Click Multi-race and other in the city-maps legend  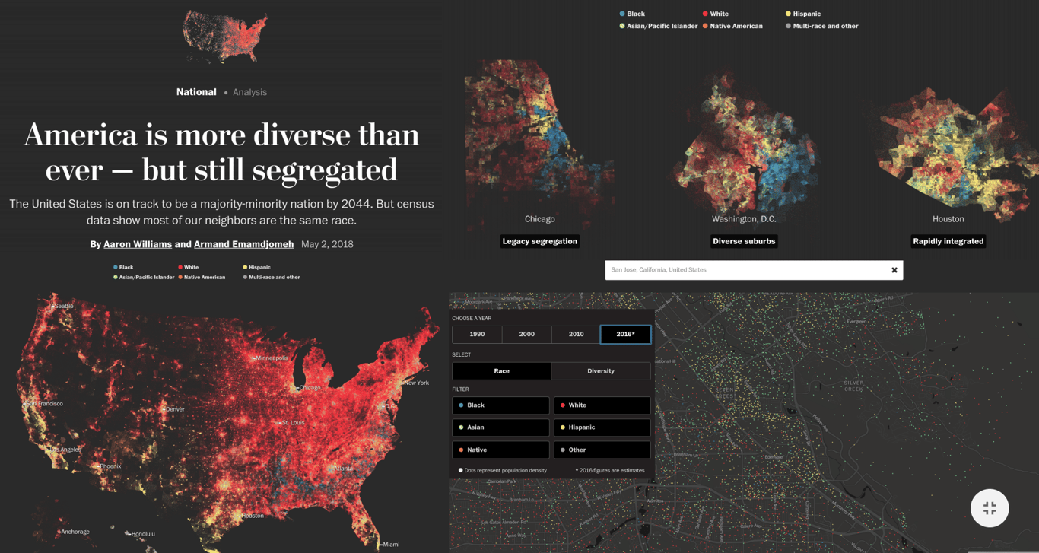coord(822,26)
